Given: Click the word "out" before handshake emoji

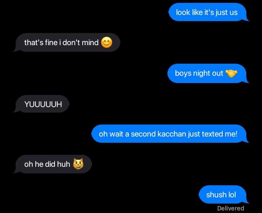Looking at the screenshot, I should coord(217,74).
